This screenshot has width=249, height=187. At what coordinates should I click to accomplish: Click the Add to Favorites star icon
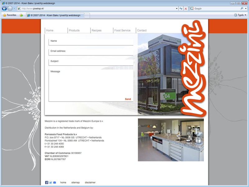(21, 15)
